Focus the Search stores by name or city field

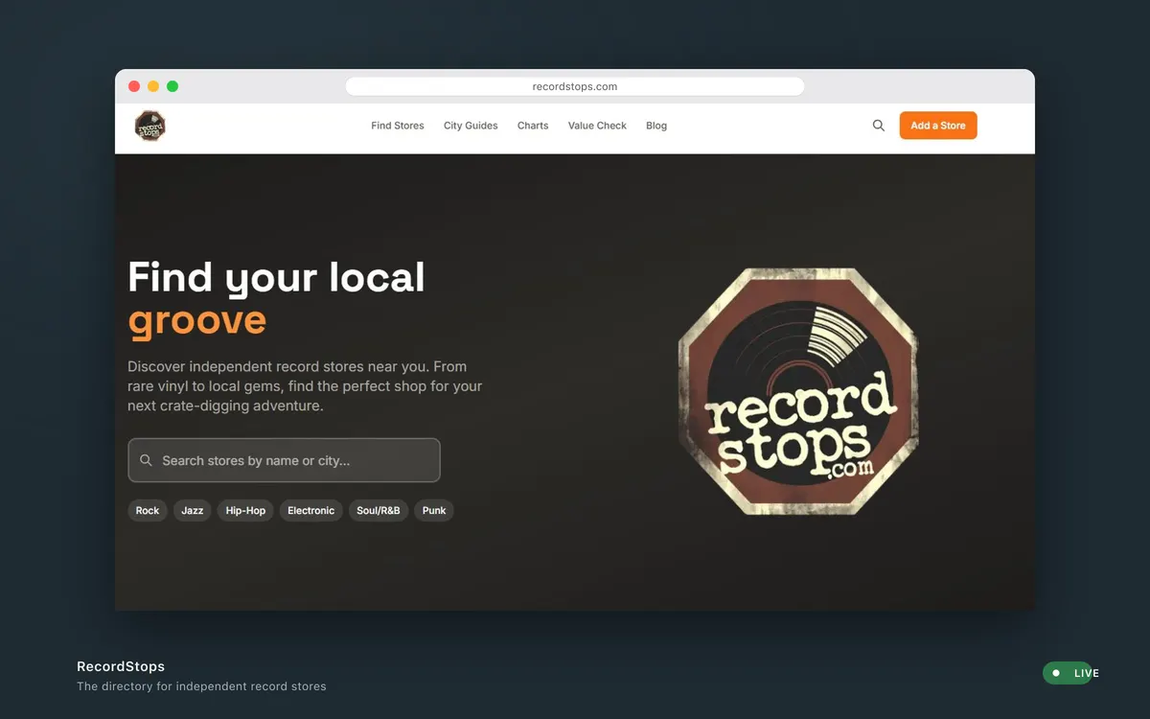[284, 460]
